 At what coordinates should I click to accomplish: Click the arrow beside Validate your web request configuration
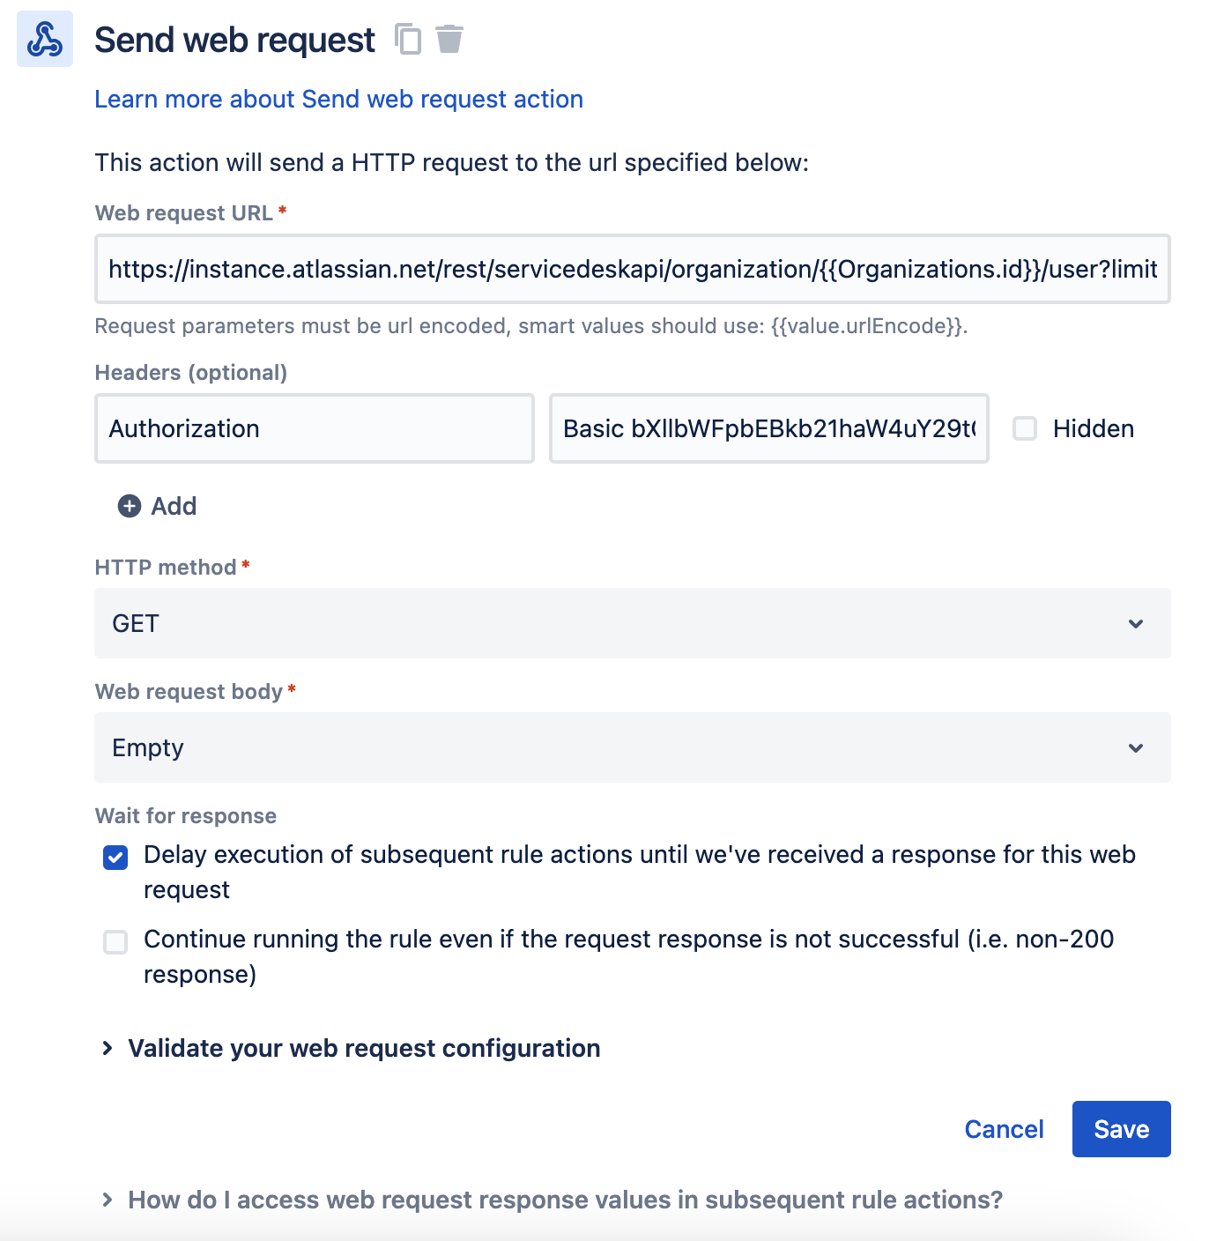pos(108,1047)
